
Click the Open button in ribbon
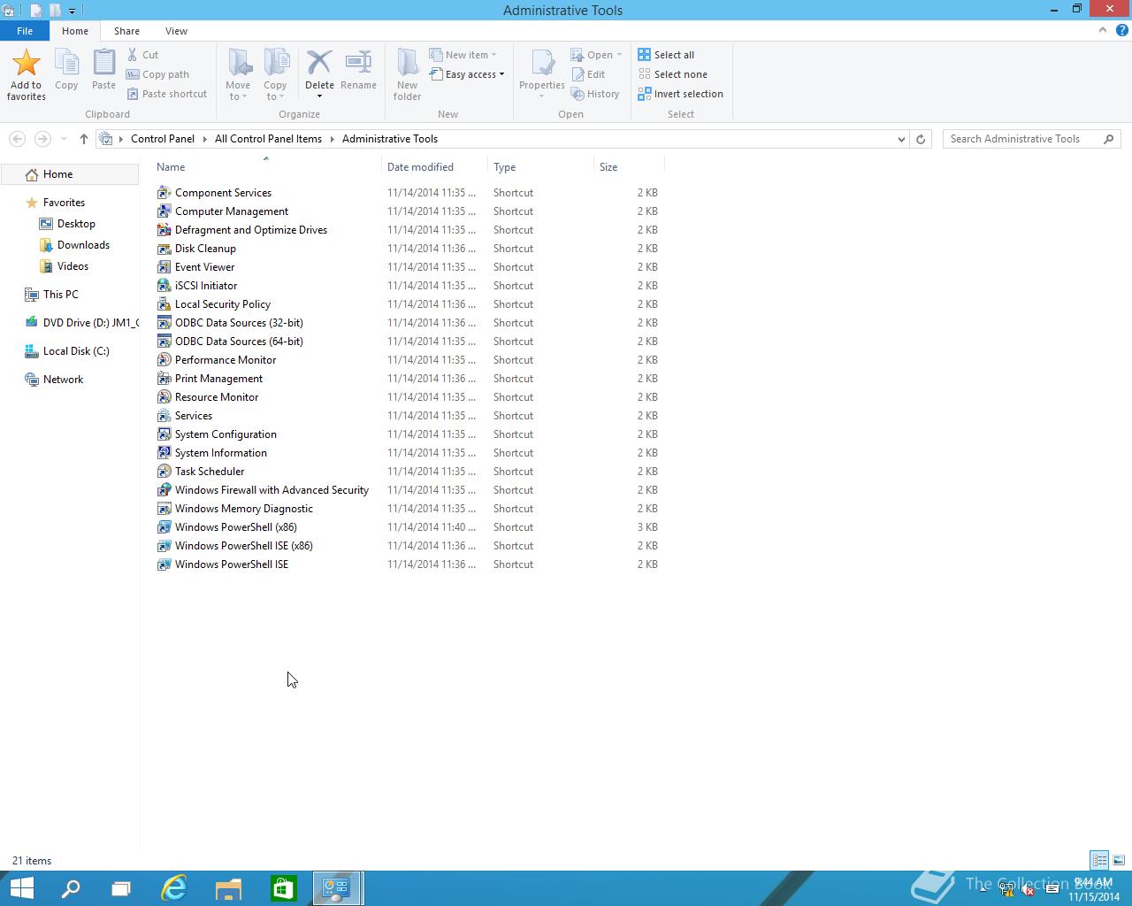[596, 55]
